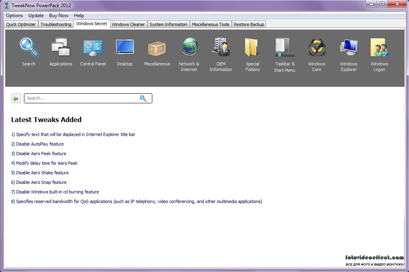
Task: Switch to the Windows Cleaner tab
Action: coord(128,24)
